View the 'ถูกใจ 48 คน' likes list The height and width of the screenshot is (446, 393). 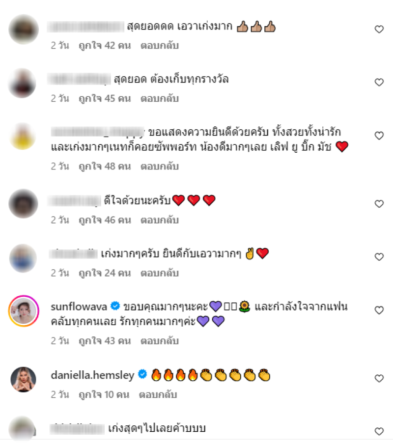(105, 167)
